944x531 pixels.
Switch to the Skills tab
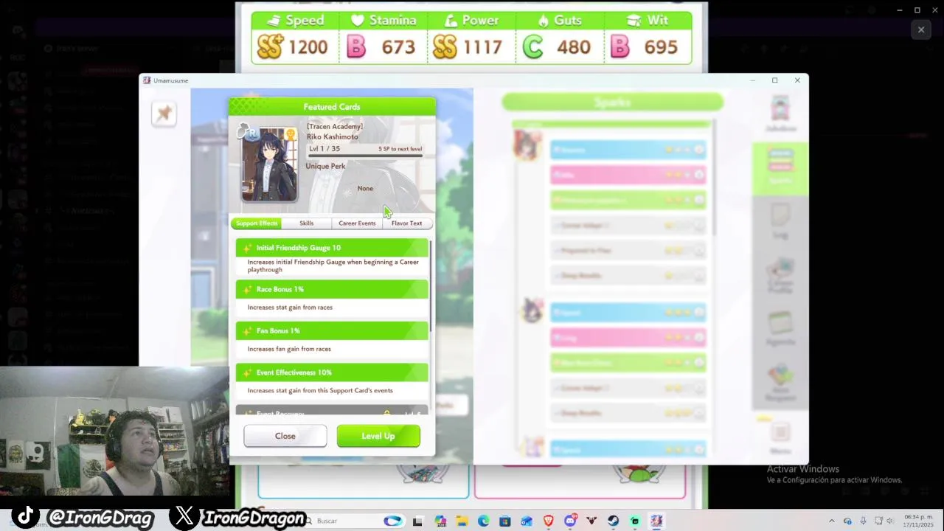click(x=306, y=223)
